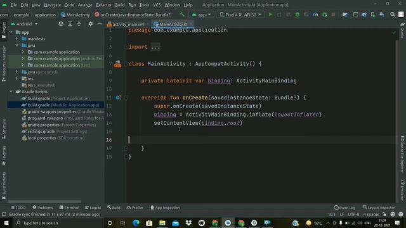Open Windows Start menu
406x228 pixels.
click(6, 223)
